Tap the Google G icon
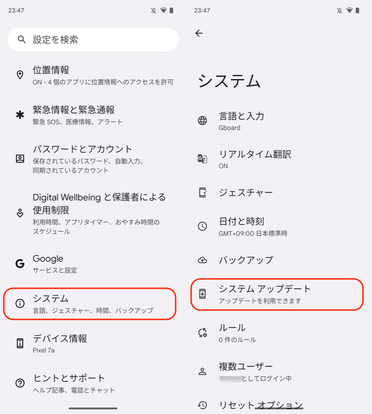This screenshot has height=414, width=372. pyautogui.click(x=20, y=264)
